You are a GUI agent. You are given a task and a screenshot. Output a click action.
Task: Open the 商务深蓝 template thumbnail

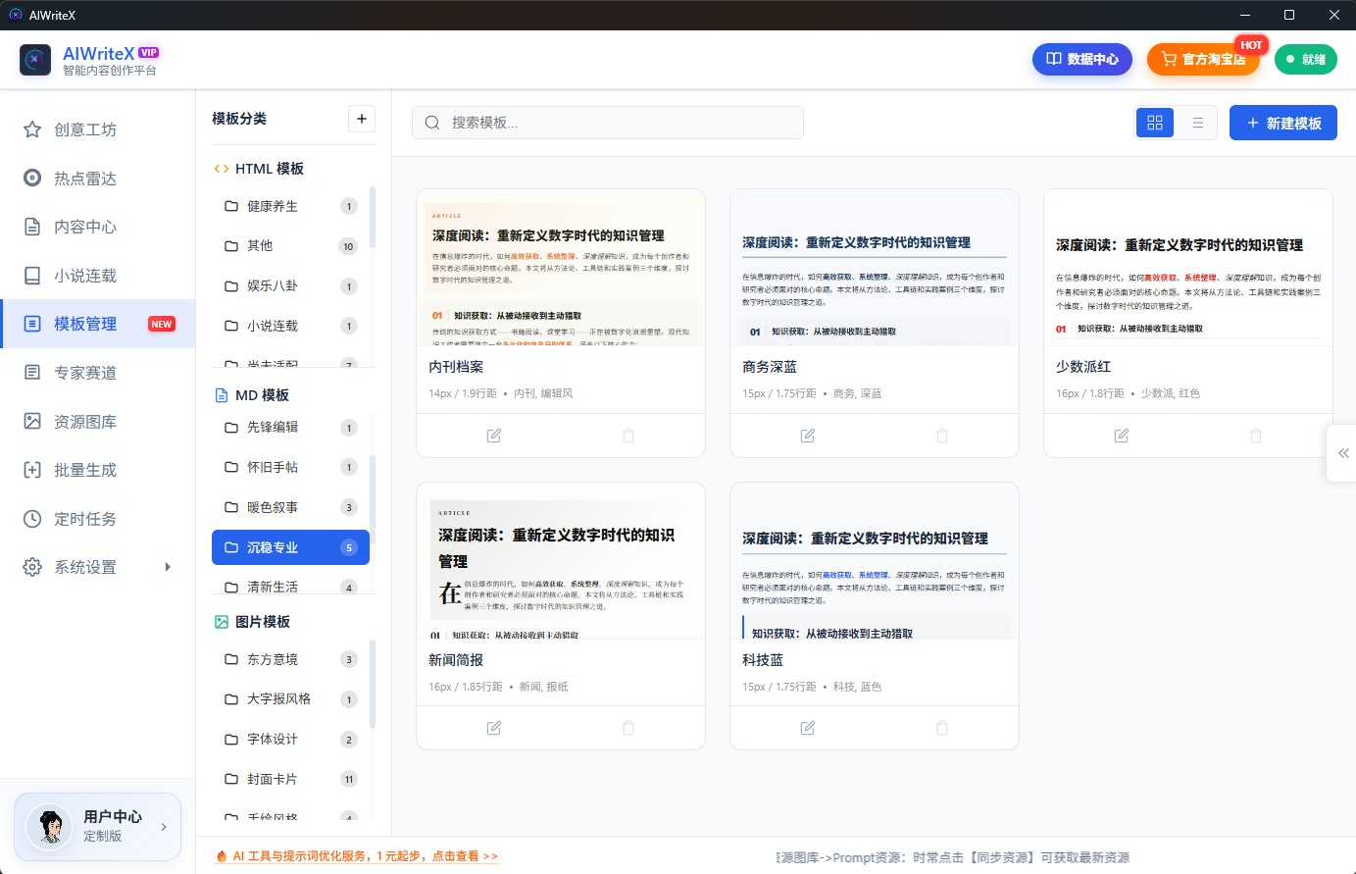[875, 268]
